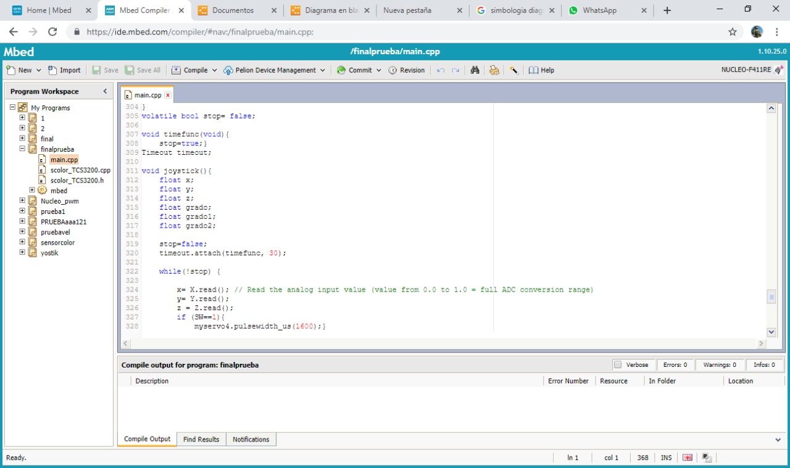Switch to the WhatsApp browser tab
The height and width of the screenshot is (468, 790).
click(607, 10)
